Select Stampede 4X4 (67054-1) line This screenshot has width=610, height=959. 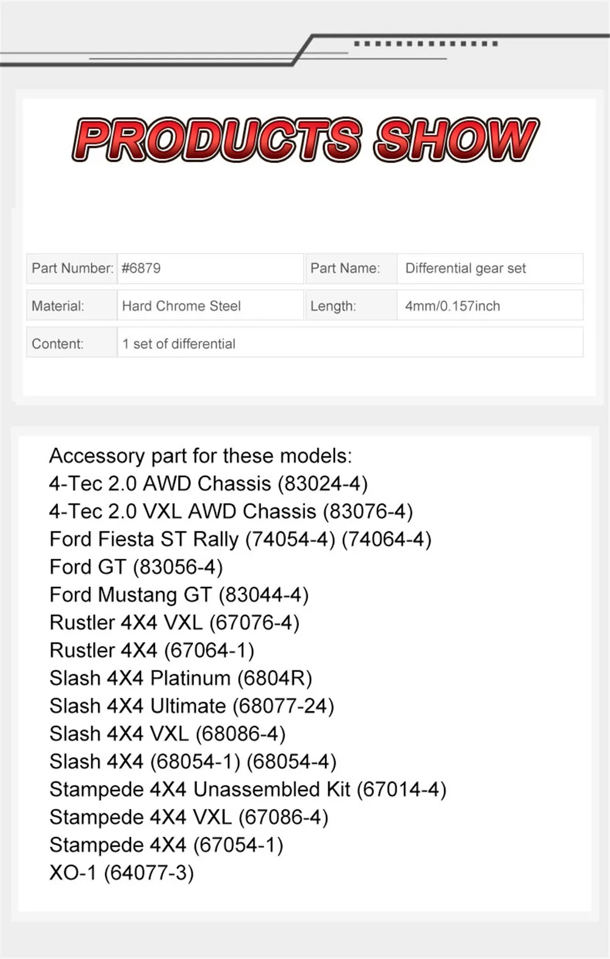tap(167, 846)
